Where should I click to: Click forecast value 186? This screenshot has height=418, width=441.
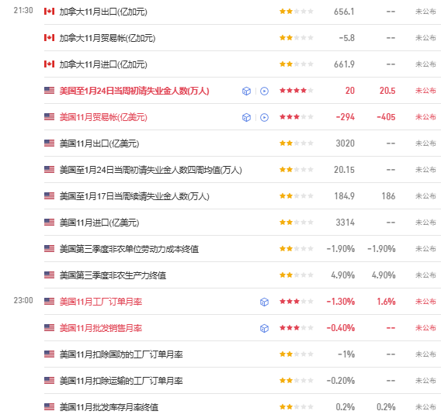pyautogui.click(x=388, y=196)
